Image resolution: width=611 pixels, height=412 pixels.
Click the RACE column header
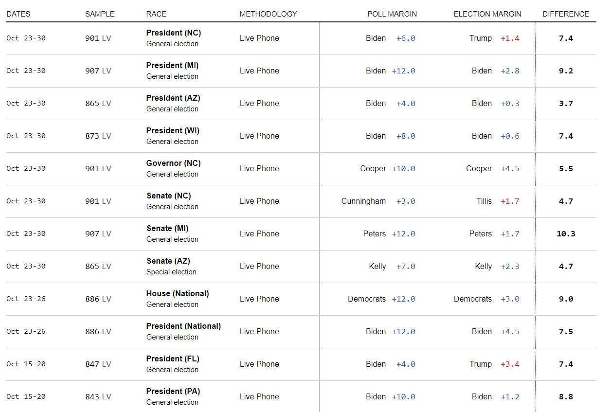156,14
